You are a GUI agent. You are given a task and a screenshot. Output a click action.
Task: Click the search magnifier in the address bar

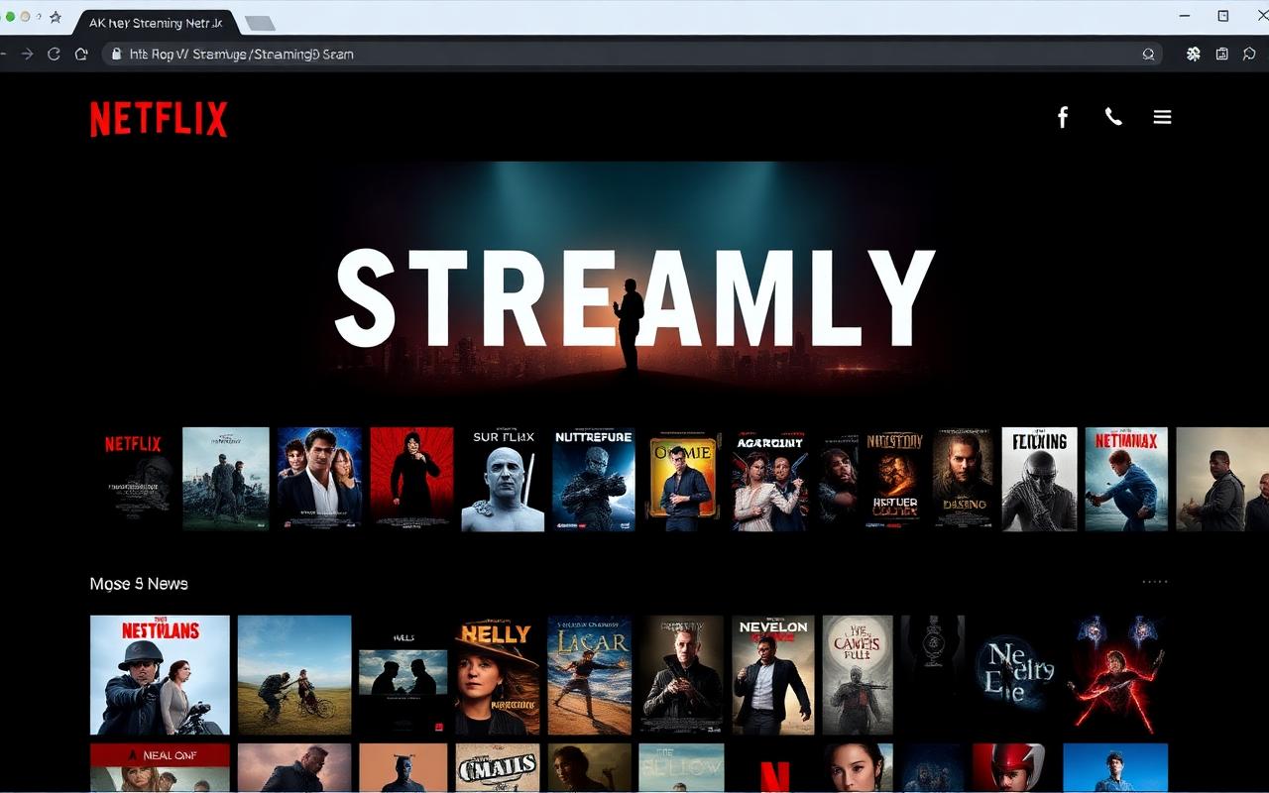pos(1148,55)
